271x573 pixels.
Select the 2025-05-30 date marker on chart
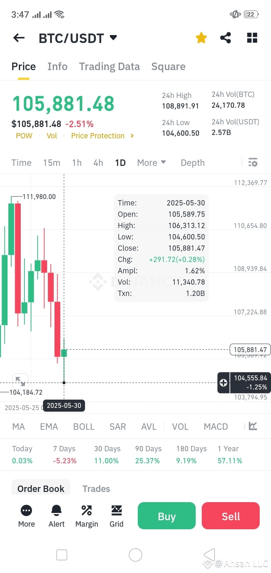pyautogui.click(x=64, y=406)
